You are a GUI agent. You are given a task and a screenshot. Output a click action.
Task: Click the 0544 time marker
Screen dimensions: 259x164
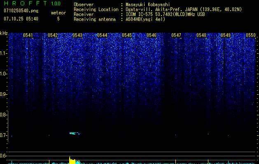[x=102, y=35]
